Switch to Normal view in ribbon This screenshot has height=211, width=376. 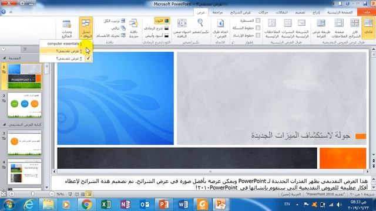(368, 28)
